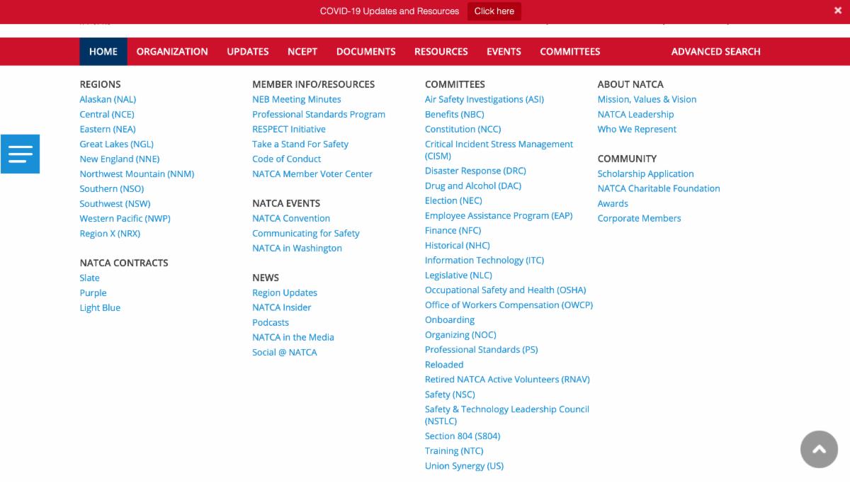
Task: Open the Light Blue contract link
Action: click(x=101, y=307)
